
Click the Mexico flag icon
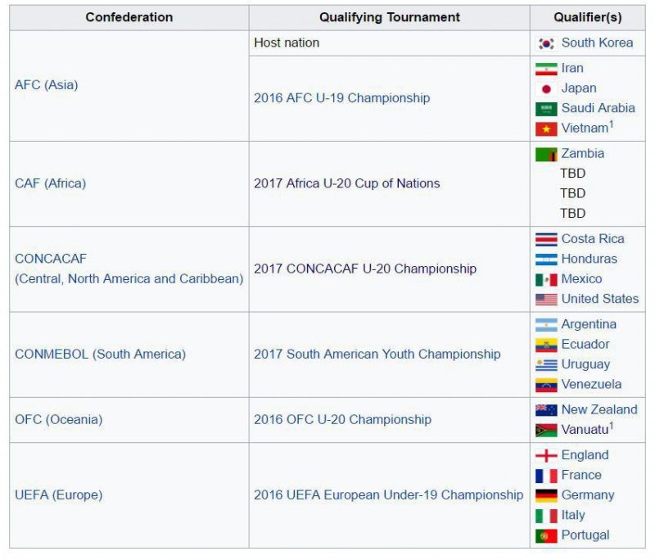click(x=546, y=279)
